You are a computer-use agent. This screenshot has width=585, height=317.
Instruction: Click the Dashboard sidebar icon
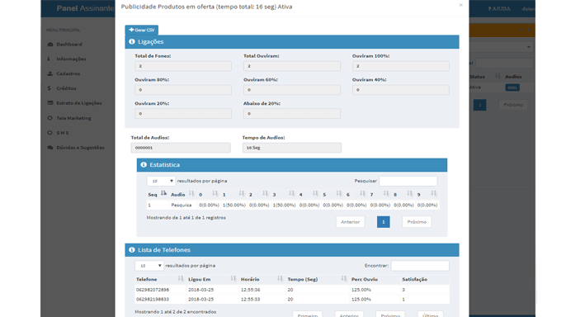pyautogui.click(x=50, y=44)
